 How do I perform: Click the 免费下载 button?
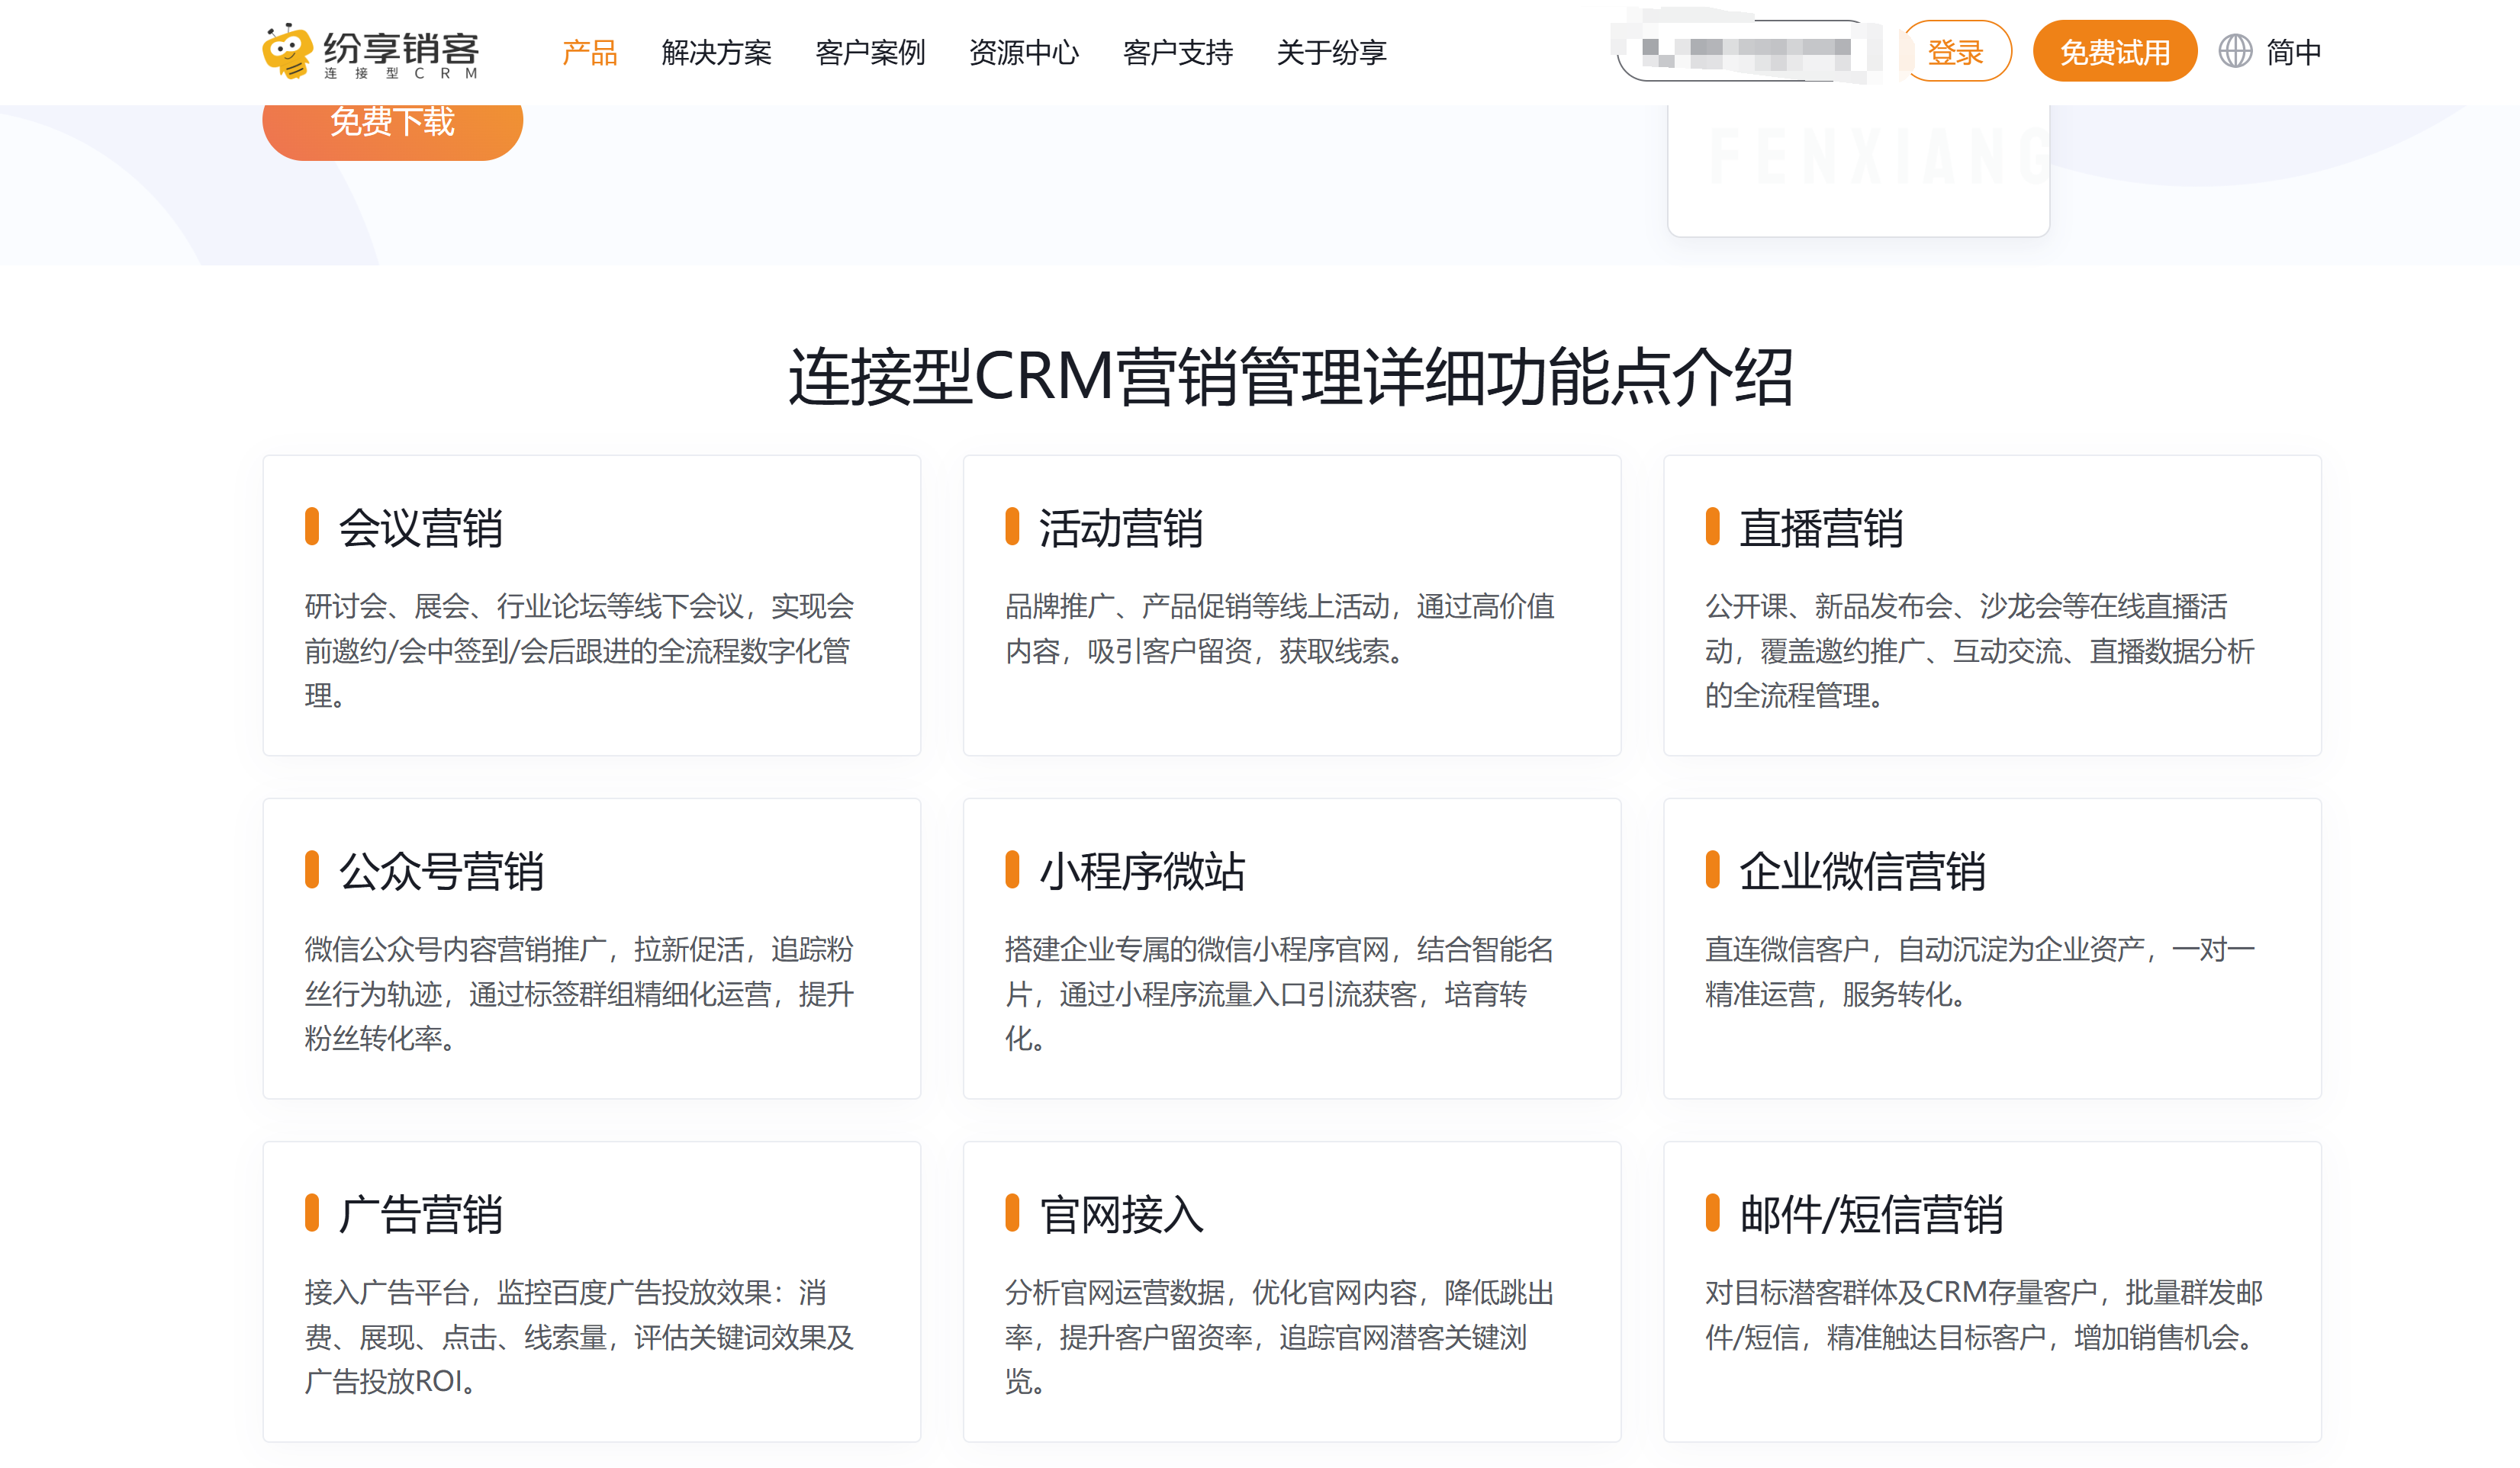point(392,122)
